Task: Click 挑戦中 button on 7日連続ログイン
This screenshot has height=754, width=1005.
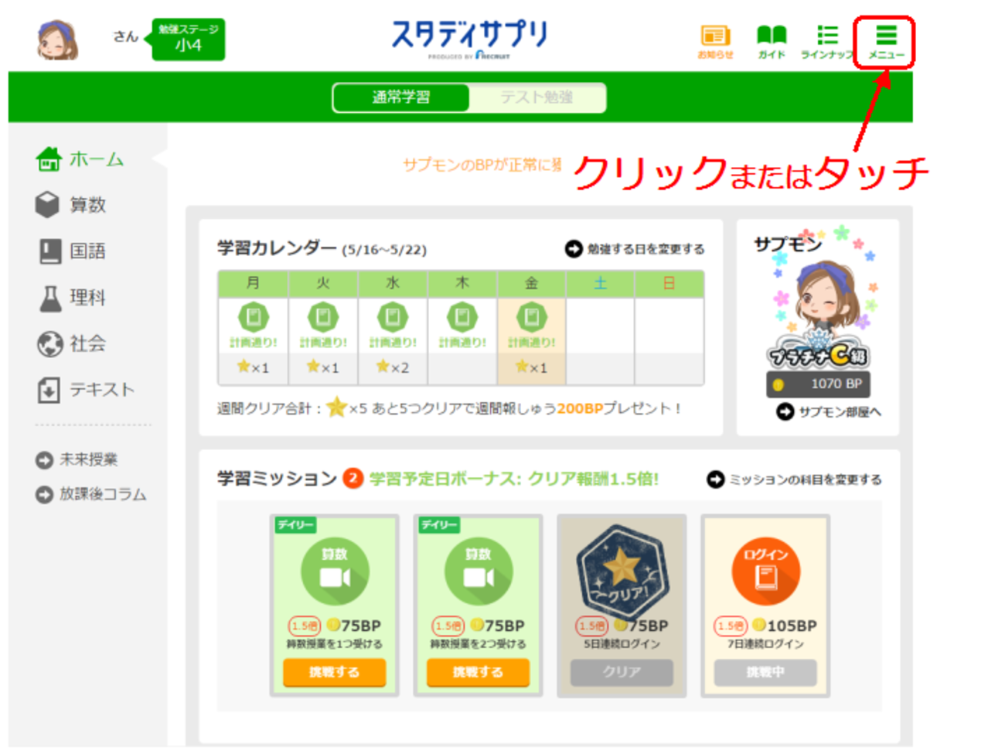Action: coord(765,672)
